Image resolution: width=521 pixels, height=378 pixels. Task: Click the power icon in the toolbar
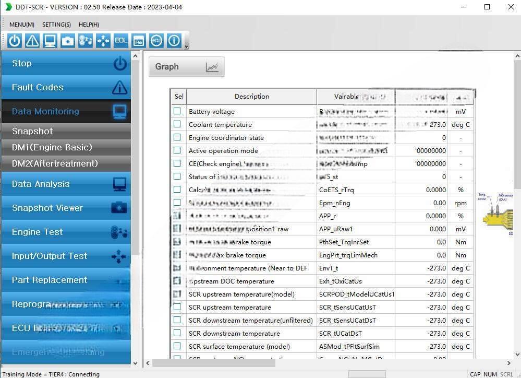pyautogui.click(x=15, y=41)
